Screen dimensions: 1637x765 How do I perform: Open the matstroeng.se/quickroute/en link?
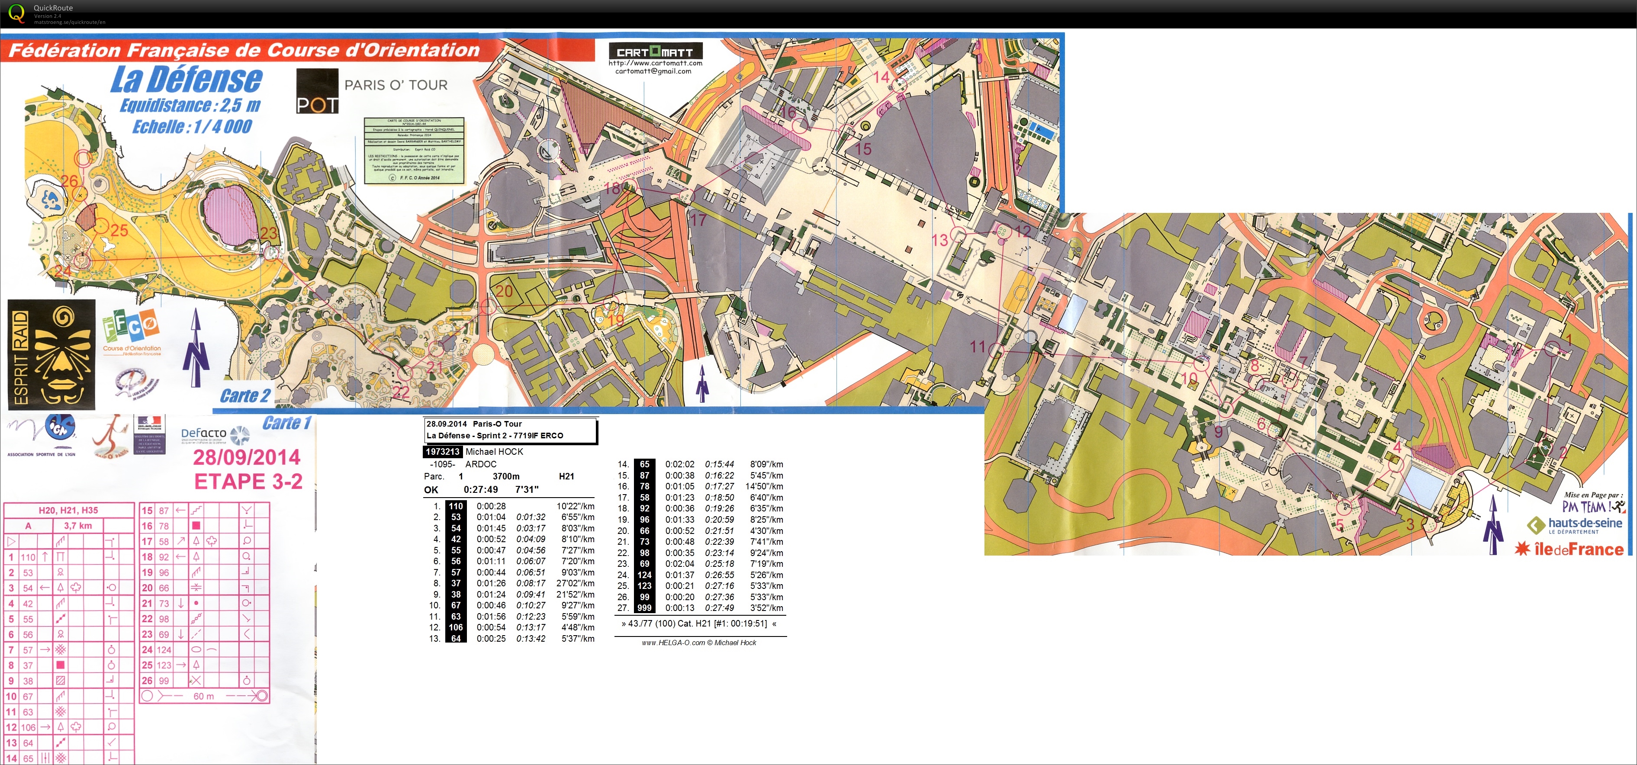pyautogui.click(x=70, y=22)
